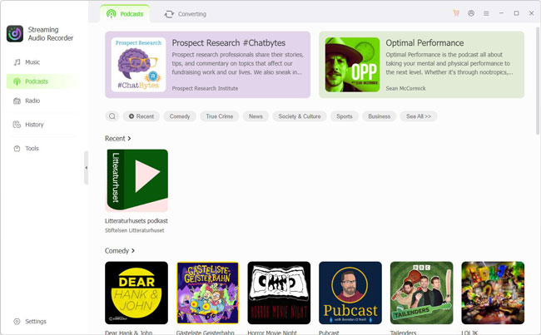Click 'Prospect Research Institute' author text
The image size is (541, 335).
[x=205, y=88]
